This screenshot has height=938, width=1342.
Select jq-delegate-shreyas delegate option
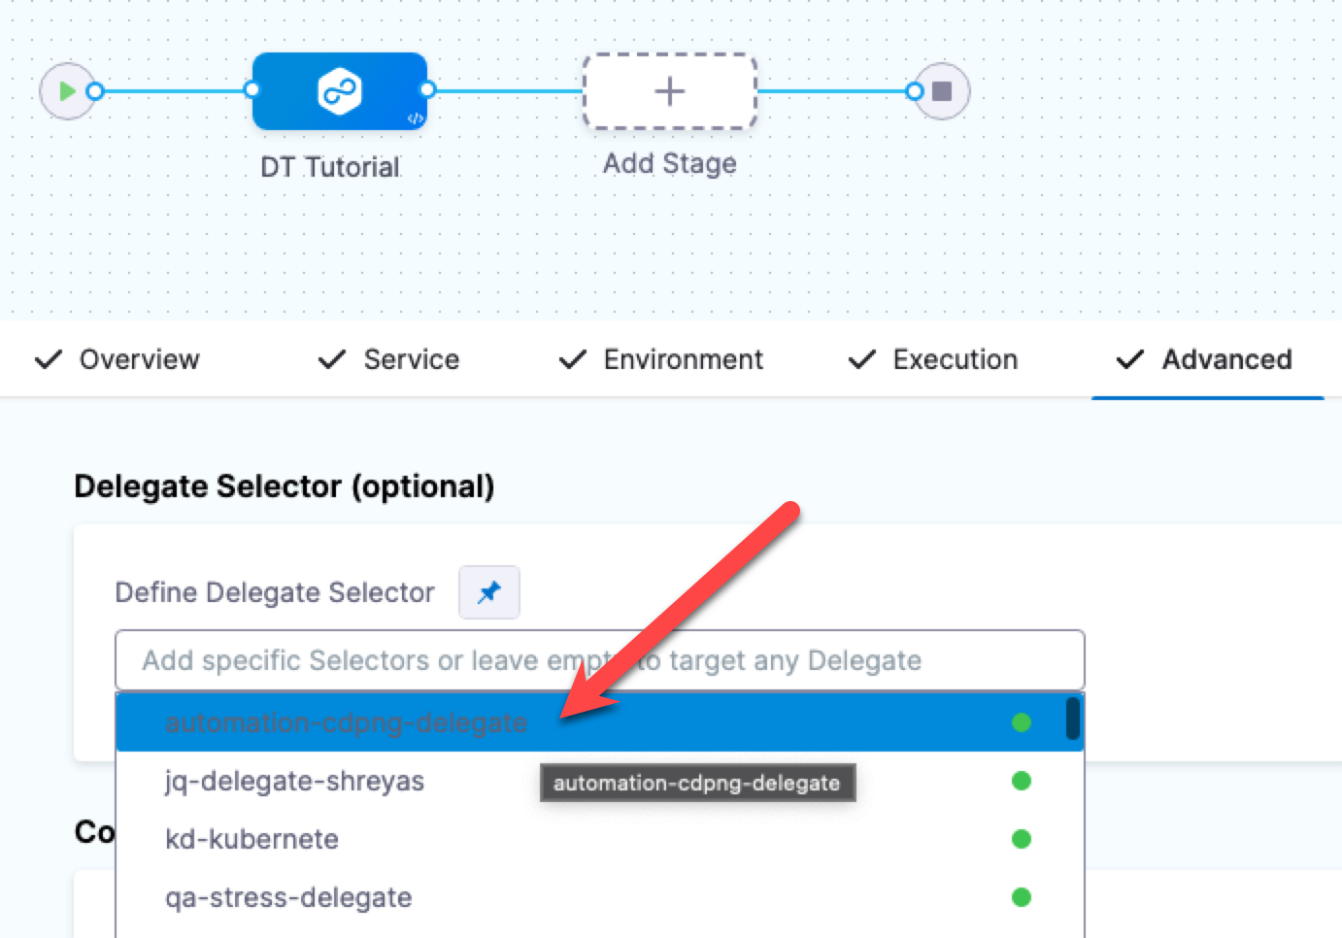(x=294, y=781)
